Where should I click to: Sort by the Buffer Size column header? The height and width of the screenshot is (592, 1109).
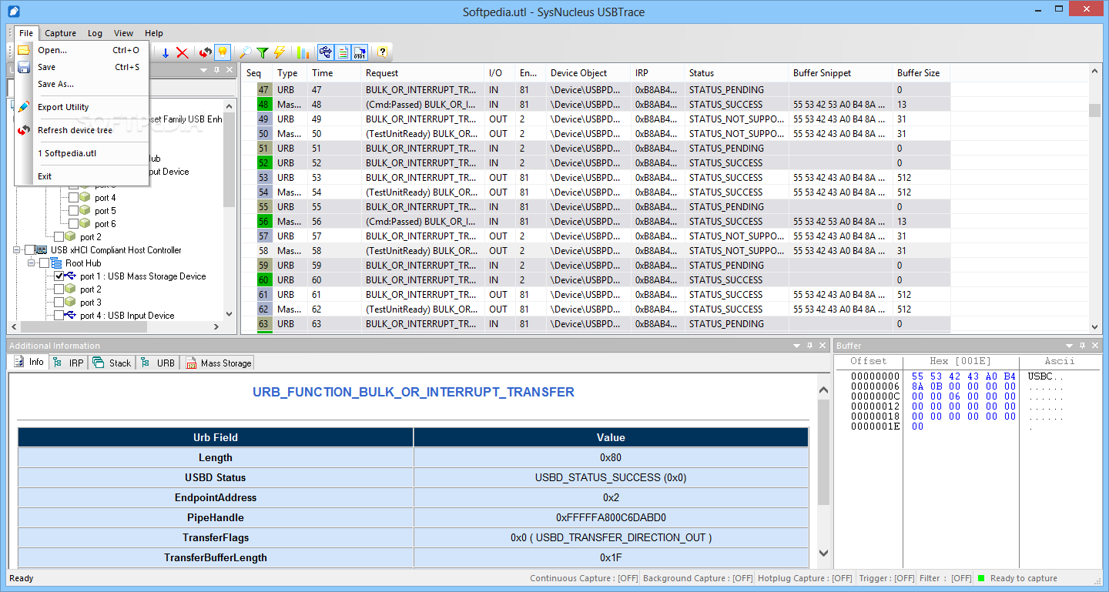pyautogui.click(x=921, y=73)
